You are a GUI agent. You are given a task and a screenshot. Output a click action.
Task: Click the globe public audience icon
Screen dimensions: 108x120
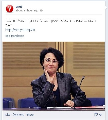click(41, 10)
